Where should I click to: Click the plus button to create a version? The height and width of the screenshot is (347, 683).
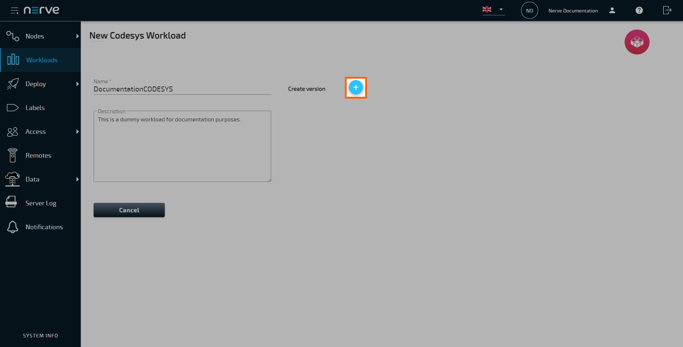[356, 87]
